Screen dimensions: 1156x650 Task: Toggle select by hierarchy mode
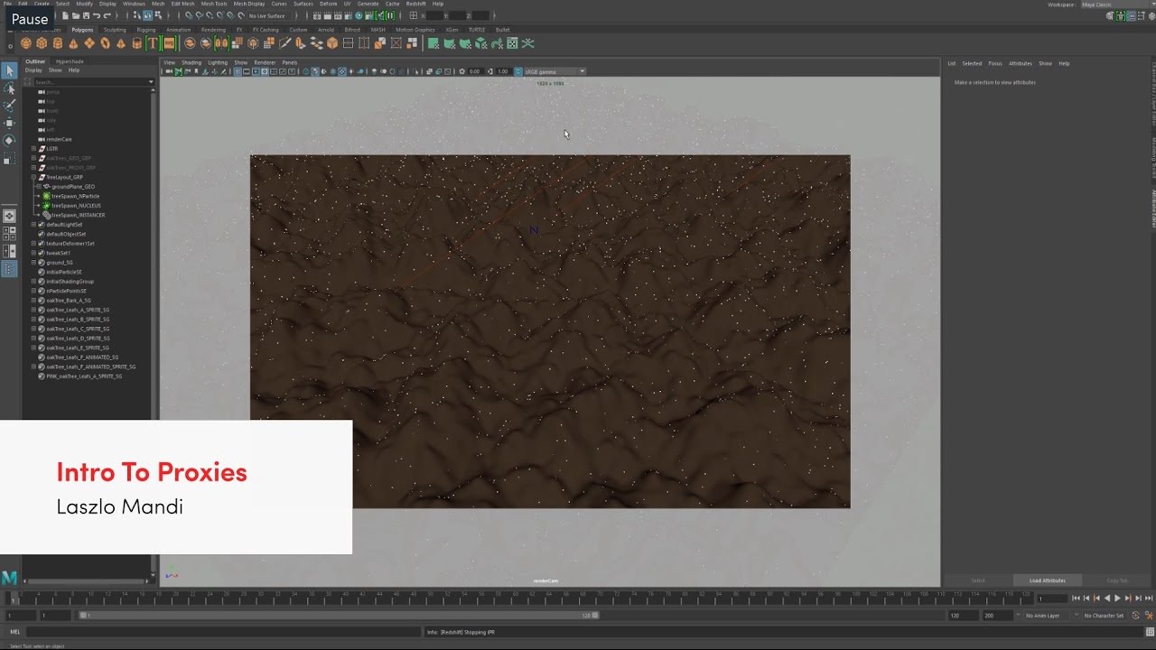click(x=137, y=15)
